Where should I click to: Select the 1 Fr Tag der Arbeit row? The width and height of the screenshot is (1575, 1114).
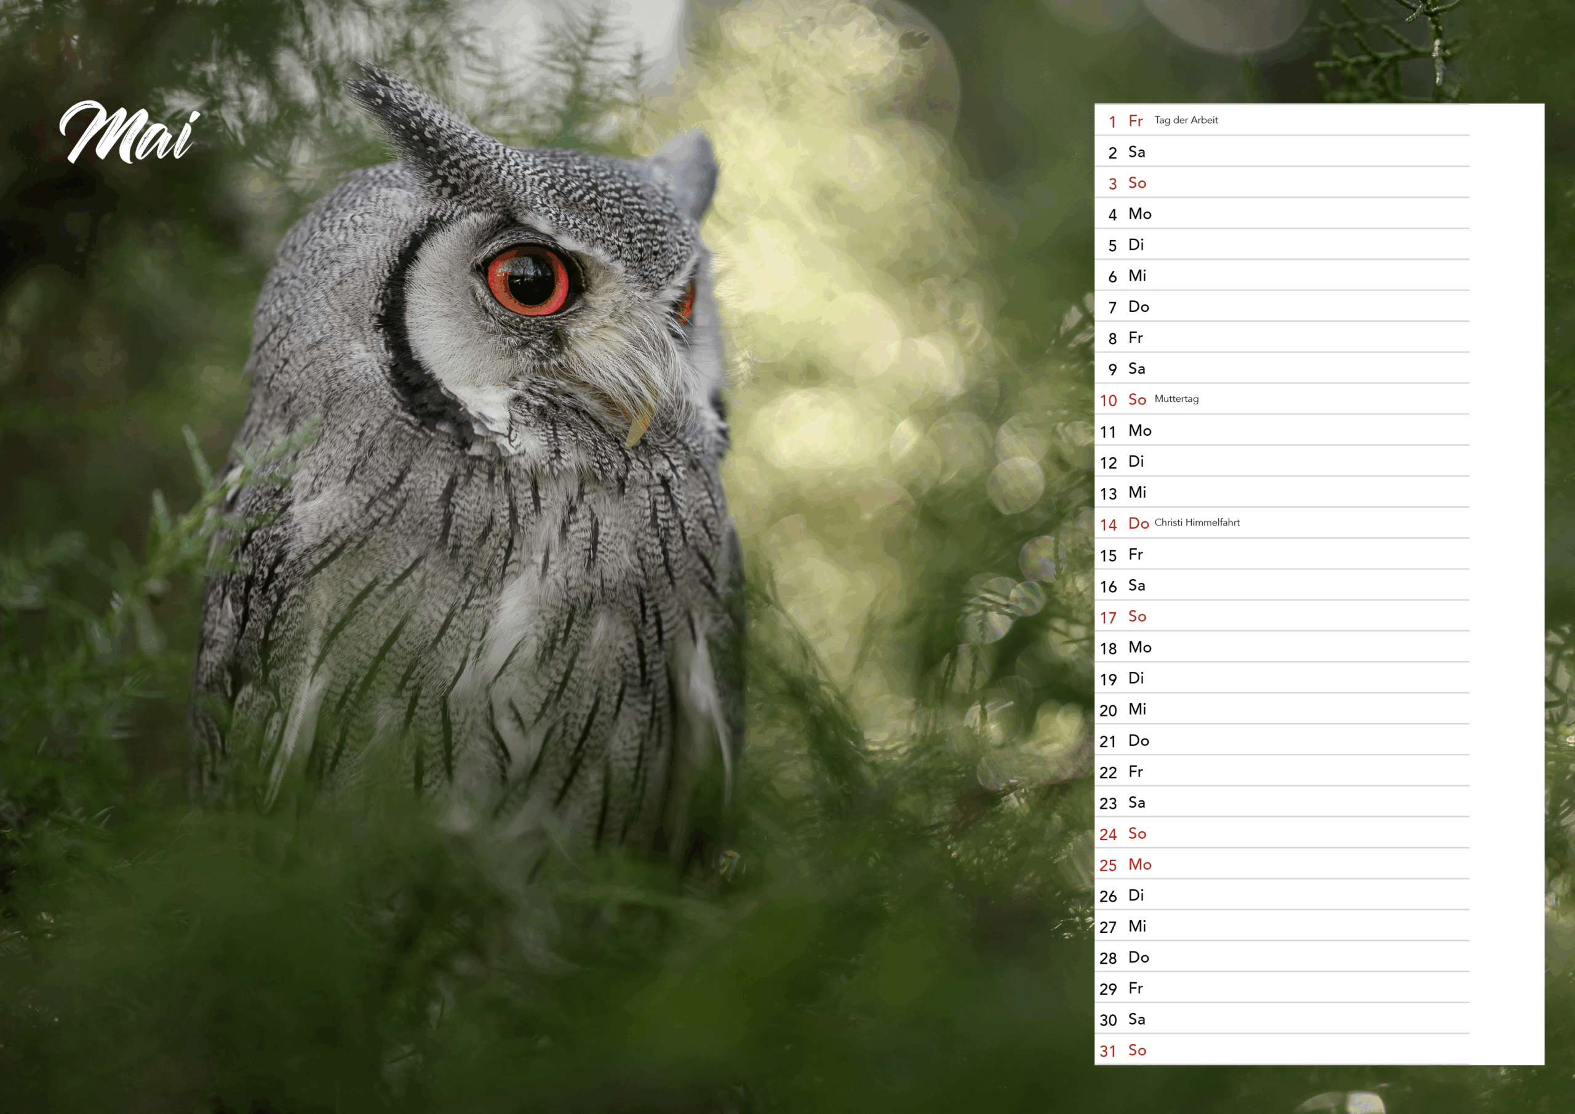tap(1282, 121)
